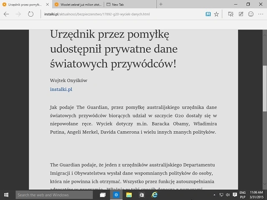Open a new tab with plus button
The width and height of the screenshot is (267, 200).
click(161, 4)
